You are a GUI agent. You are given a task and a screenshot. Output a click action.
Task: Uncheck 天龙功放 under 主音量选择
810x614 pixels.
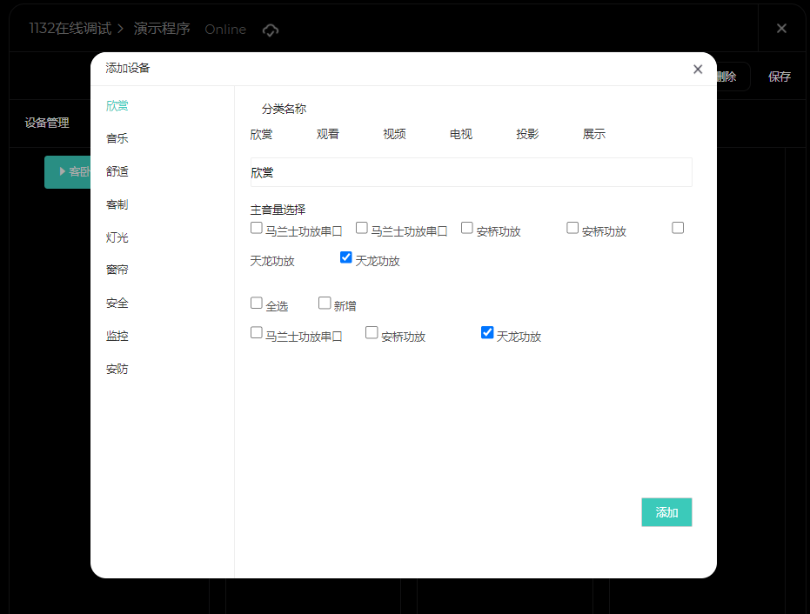tap(346, 257)
